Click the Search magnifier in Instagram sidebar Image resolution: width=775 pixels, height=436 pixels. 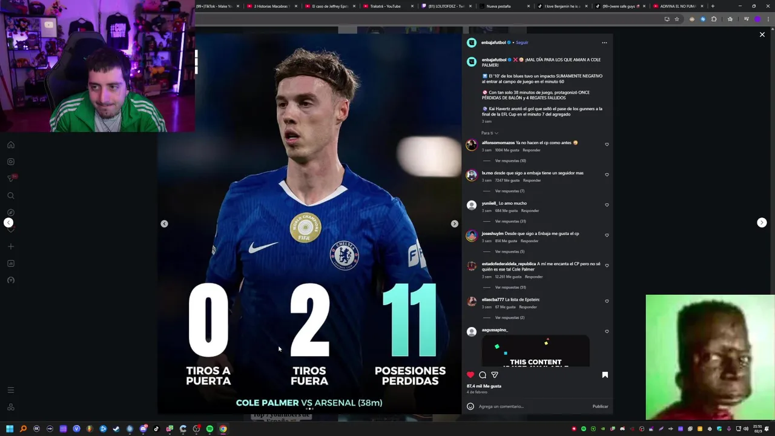click(x=10, y=196)
